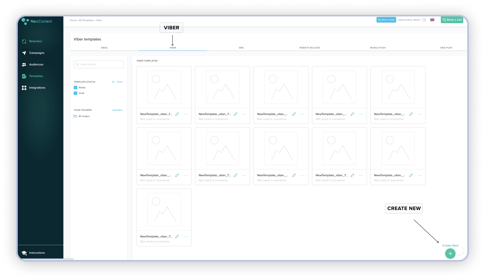The height and width of the screenshot is (279, 485).
Task: Click the NewTemplate_viber_1 template name
Action: [x=156, y=114]
